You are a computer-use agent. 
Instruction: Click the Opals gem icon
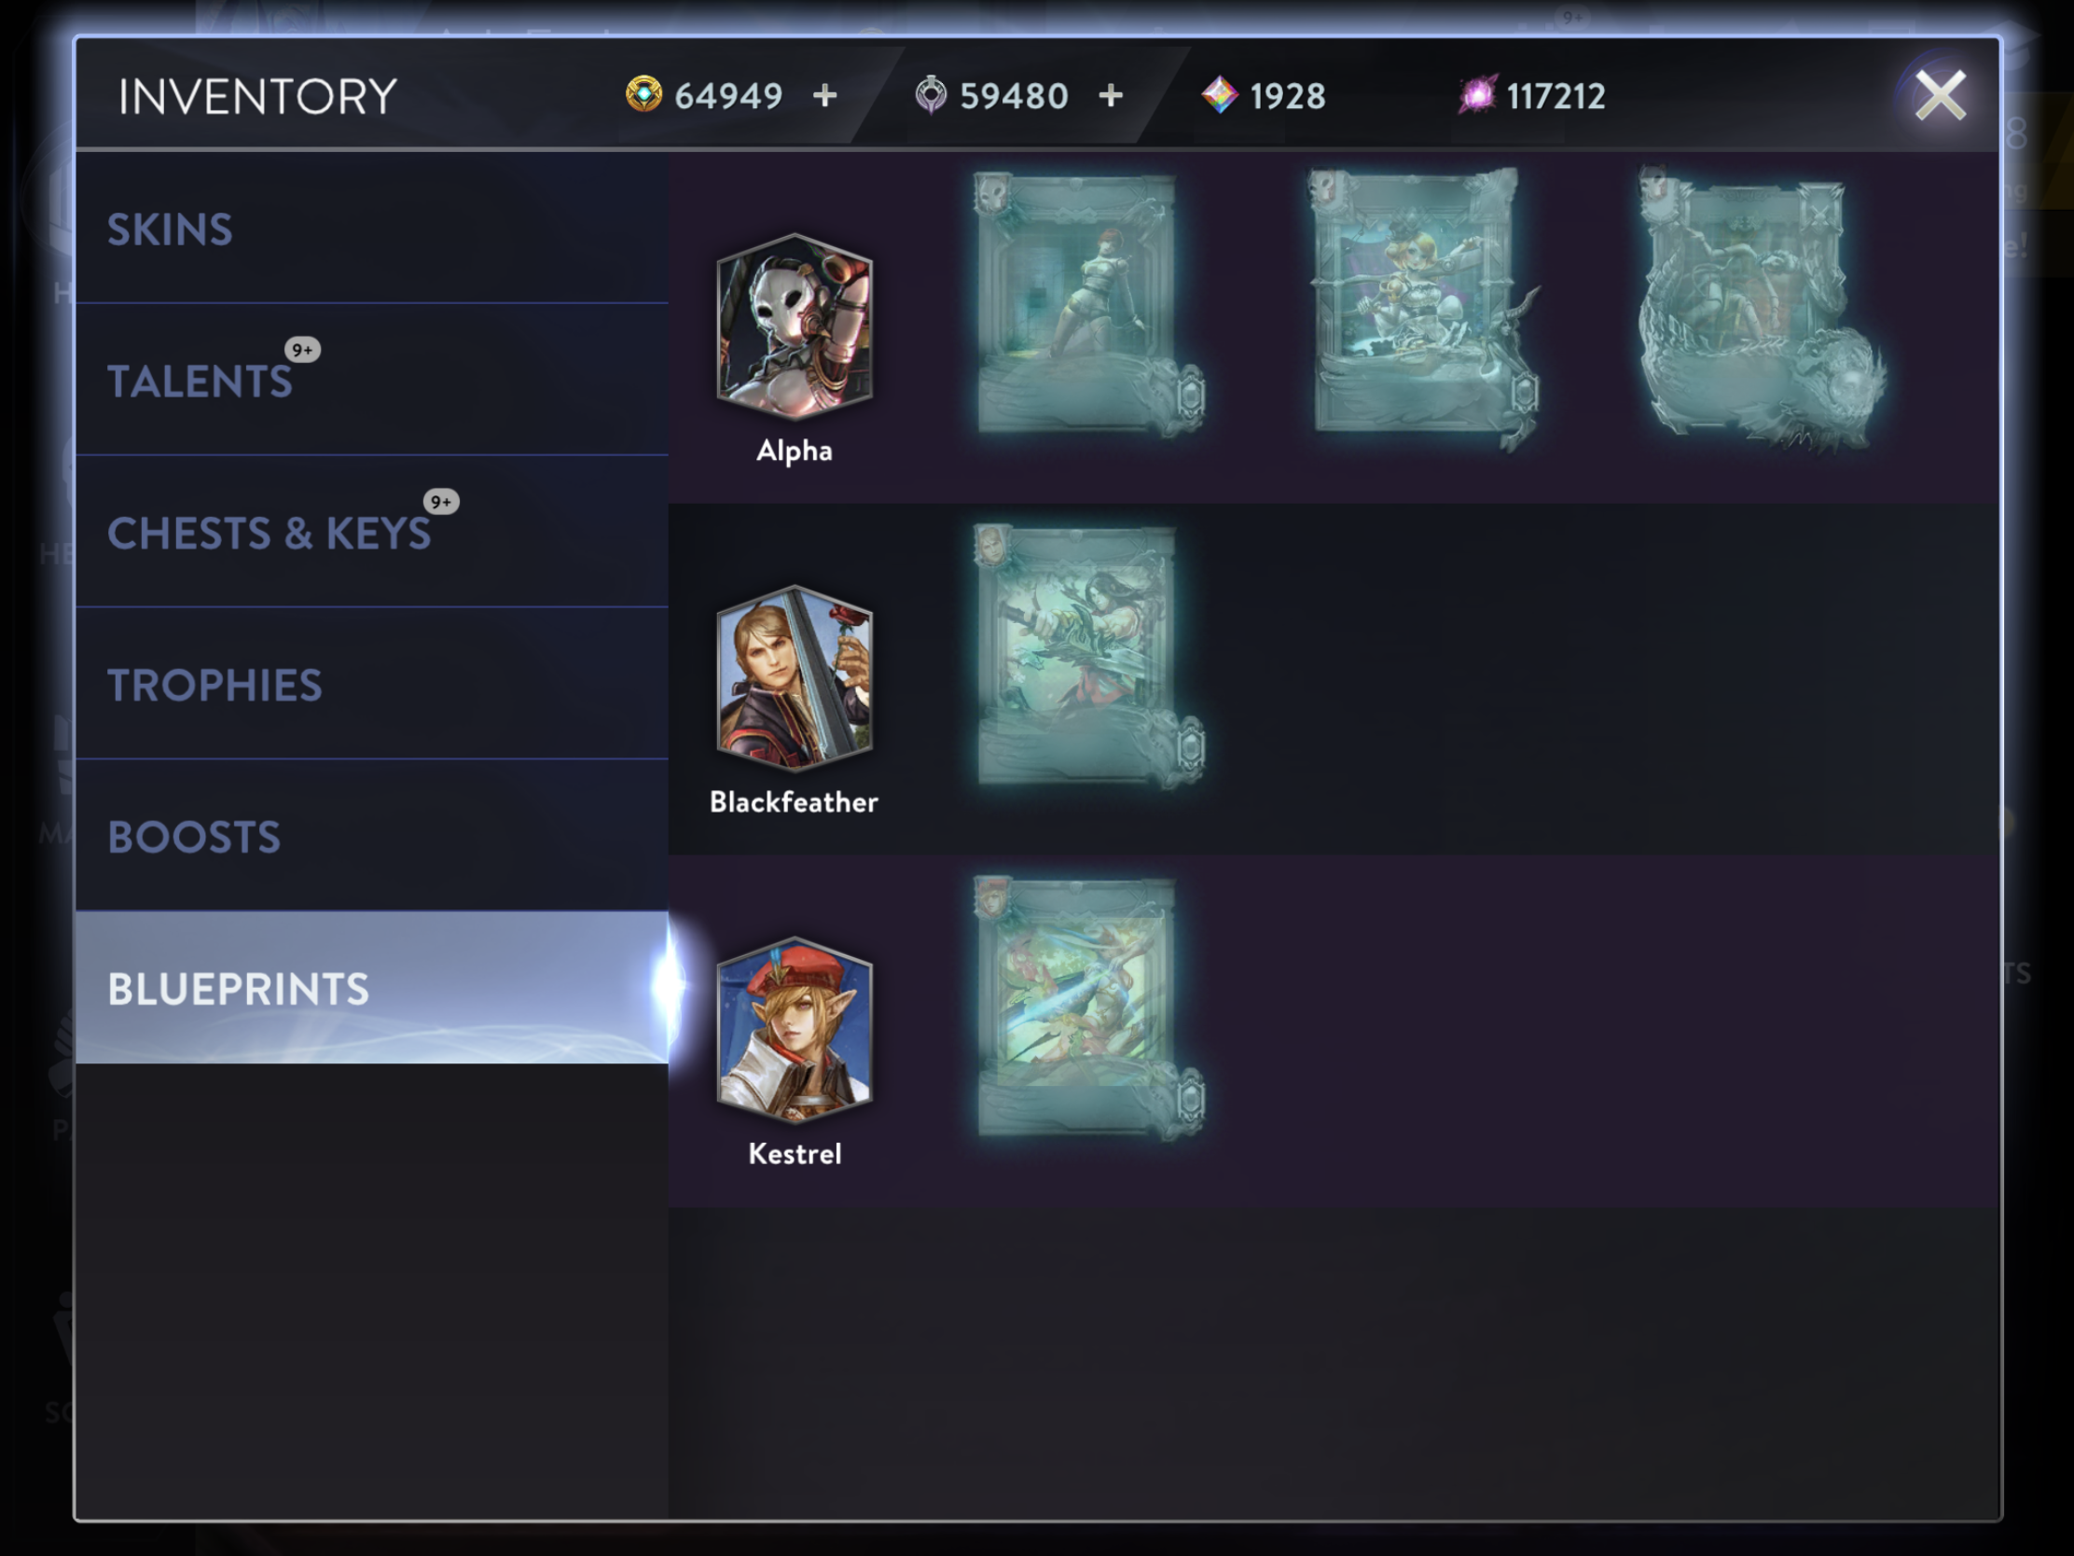pos(1220,96)
